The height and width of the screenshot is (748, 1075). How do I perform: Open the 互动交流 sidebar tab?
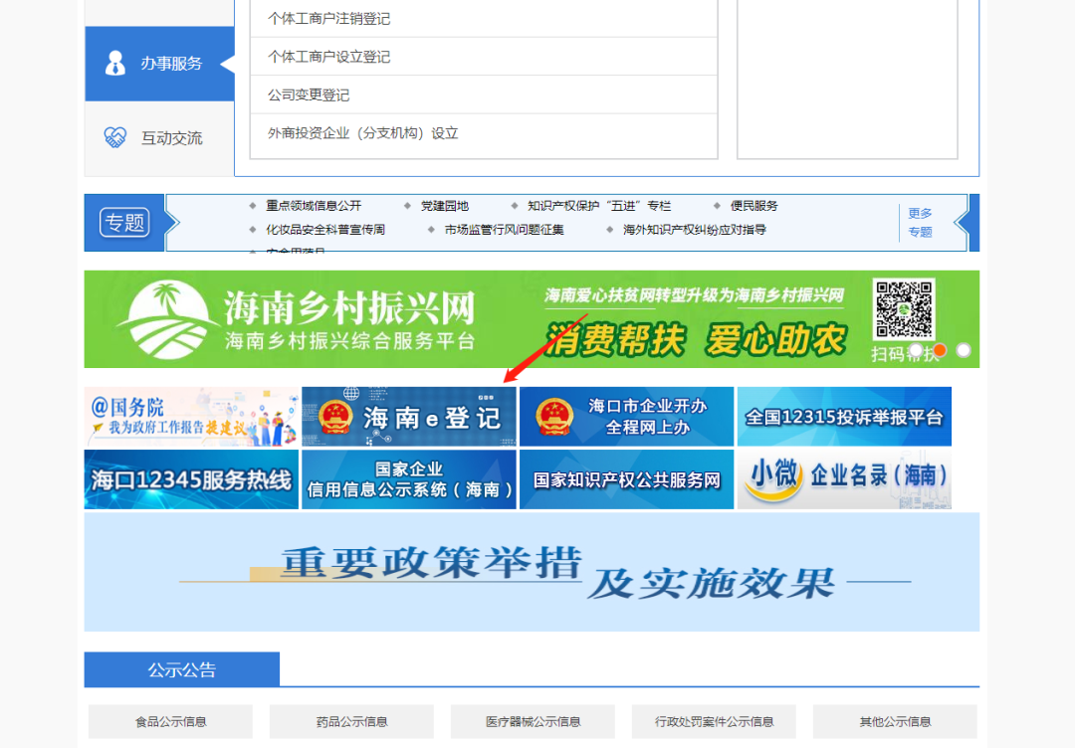[x=159, y=138]
